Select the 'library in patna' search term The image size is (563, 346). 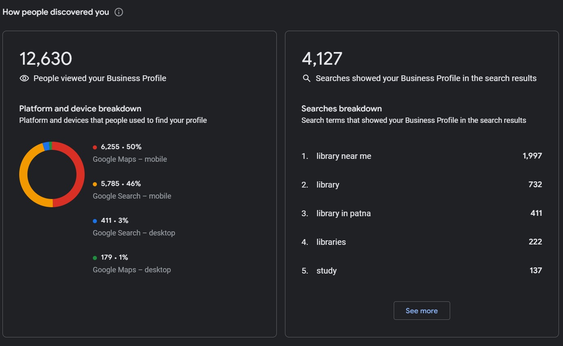click(x=343, y=213)
